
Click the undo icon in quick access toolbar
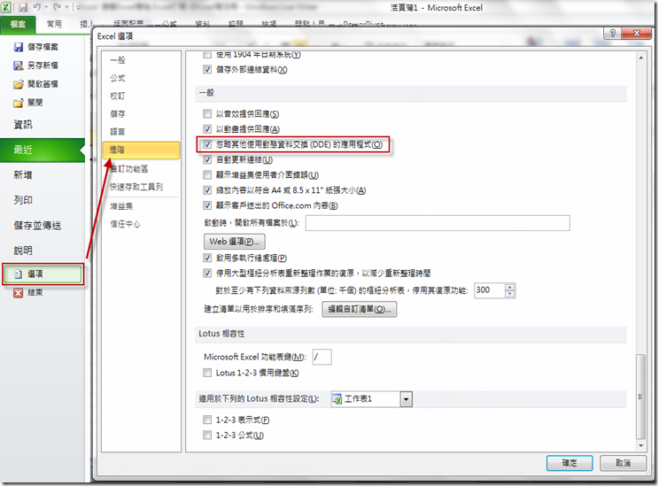click(x=36, y=8)
